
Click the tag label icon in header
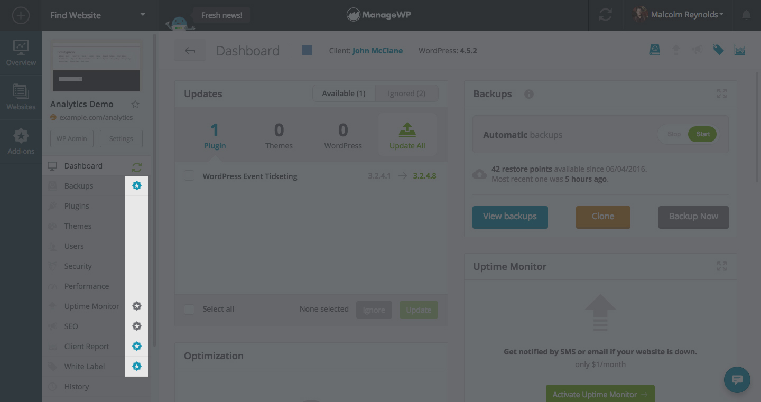tap(718, 50)
